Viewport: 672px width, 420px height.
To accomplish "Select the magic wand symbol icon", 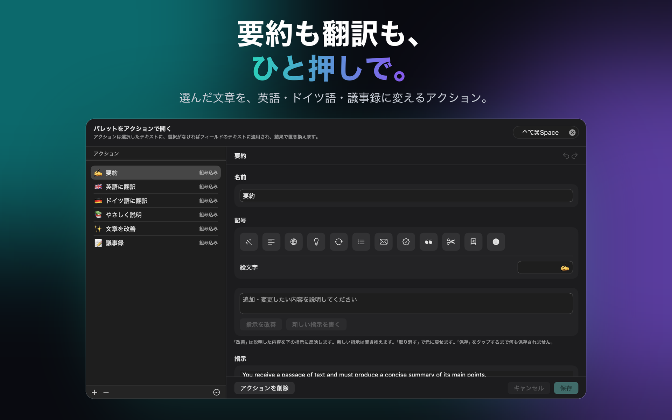I will click(x=249, y=242).
